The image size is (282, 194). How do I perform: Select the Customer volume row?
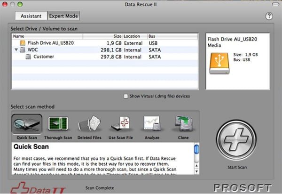pyautogui.click(x=105, y=57)
